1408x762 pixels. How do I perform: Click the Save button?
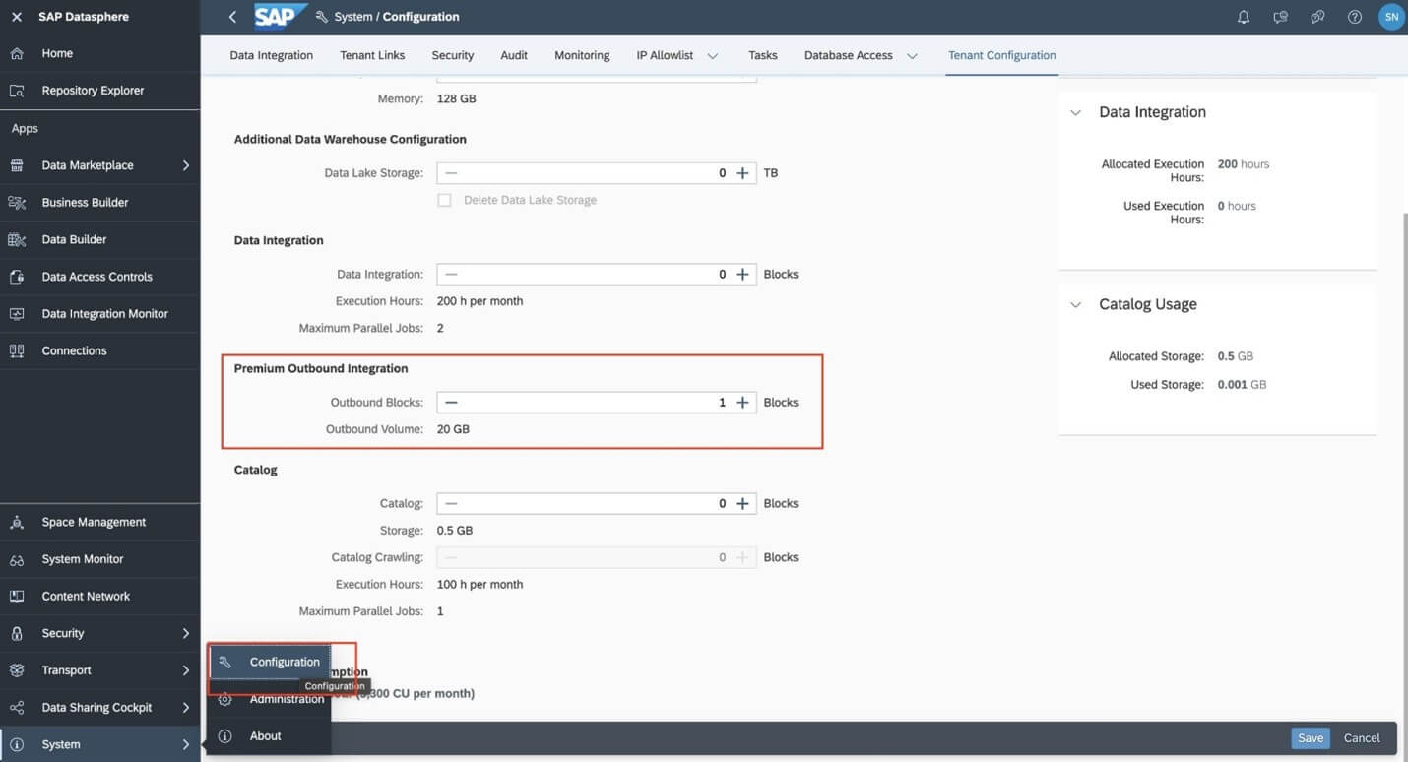coord(1310,737)
